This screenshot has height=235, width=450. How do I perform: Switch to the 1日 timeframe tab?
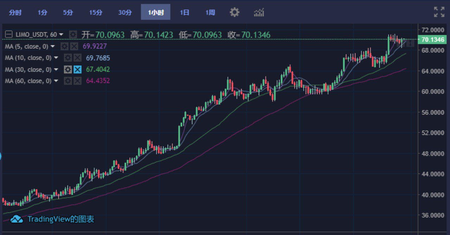click(x=185, y=12)
